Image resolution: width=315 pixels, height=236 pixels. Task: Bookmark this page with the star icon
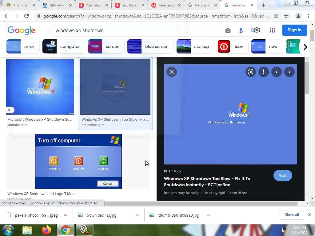coord(286,16)
